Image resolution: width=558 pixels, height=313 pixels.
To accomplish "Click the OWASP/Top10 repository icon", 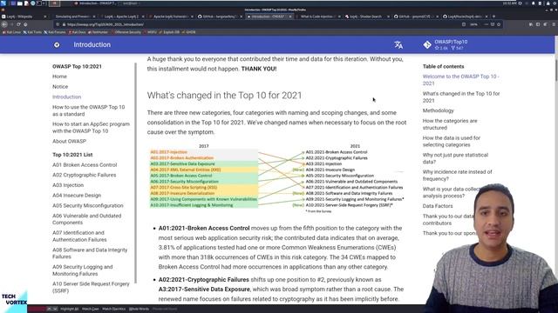I will point(427,44).
